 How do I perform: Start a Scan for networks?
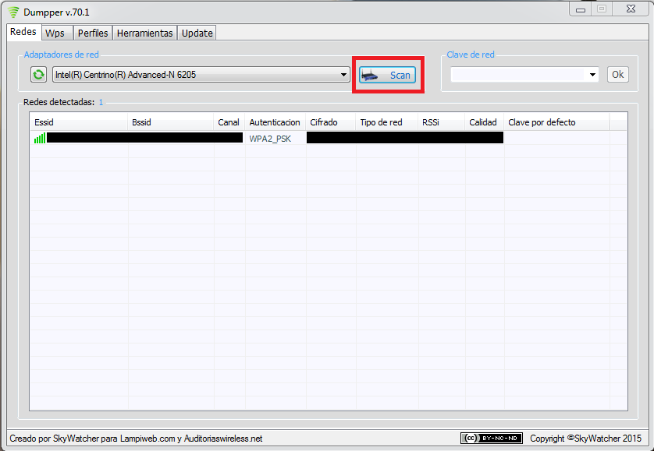pos(388,75)
